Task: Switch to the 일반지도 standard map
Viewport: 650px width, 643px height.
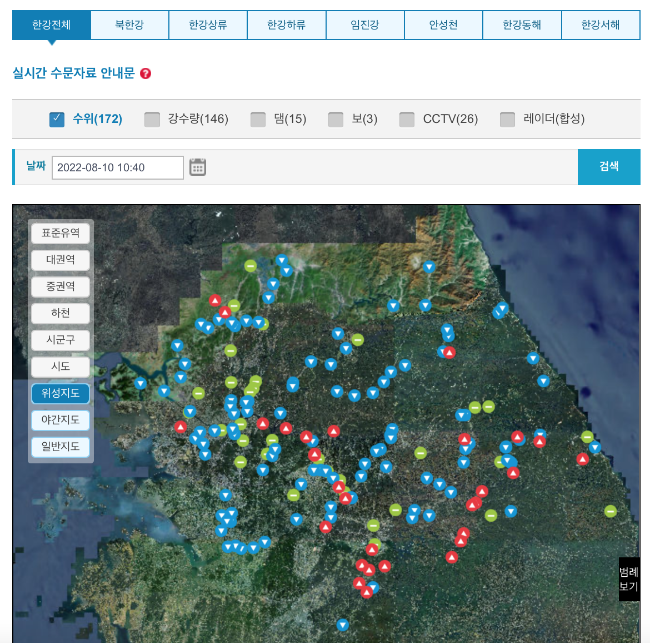Action: coord(61,447)
